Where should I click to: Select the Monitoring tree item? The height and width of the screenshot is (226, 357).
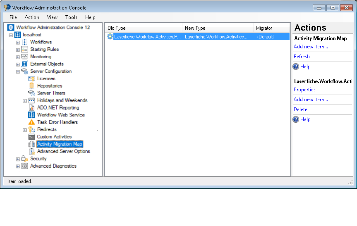41,57
